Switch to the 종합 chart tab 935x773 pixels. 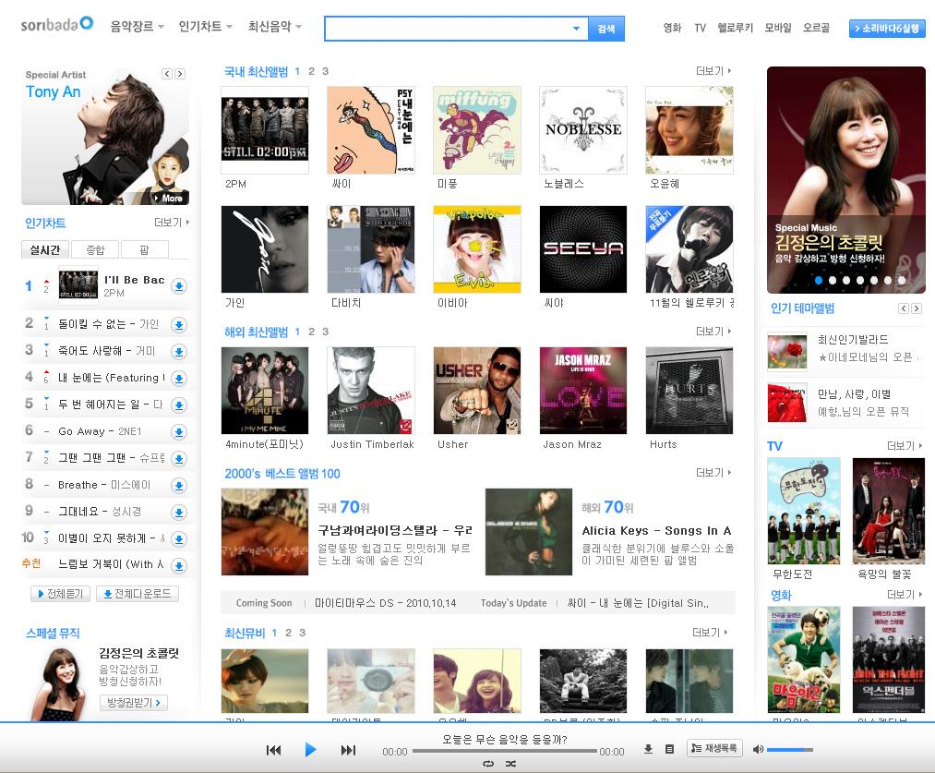[x=95, y=250]
